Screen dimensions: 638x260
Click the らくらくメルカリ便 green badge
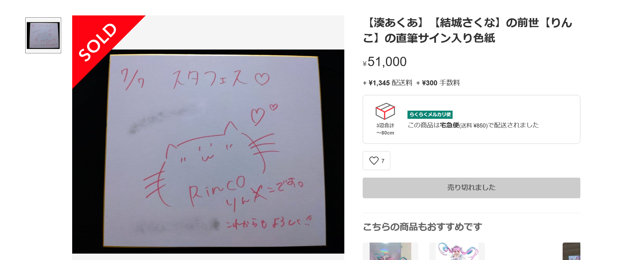(430, 114)
